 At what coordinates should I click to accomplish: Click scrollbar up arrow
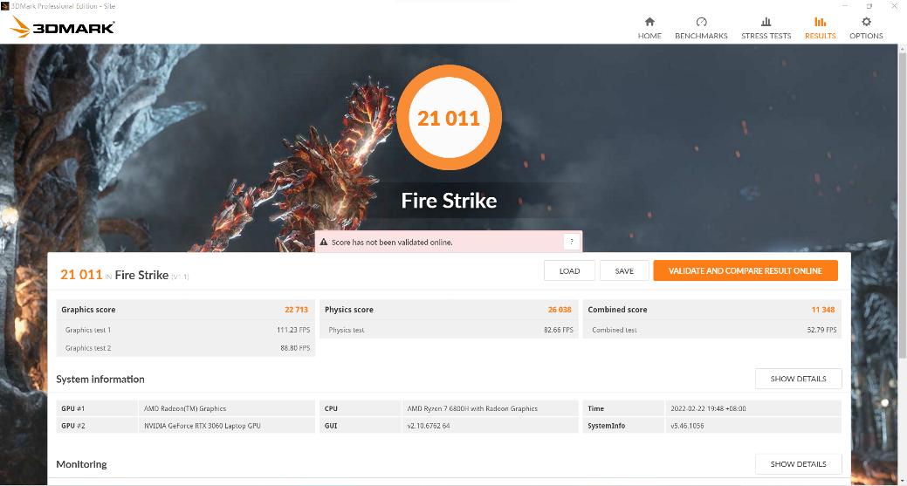(903, 49)
